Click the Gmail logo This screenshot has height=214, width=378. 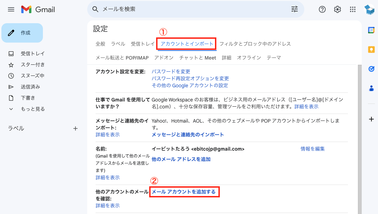point(38,9)
